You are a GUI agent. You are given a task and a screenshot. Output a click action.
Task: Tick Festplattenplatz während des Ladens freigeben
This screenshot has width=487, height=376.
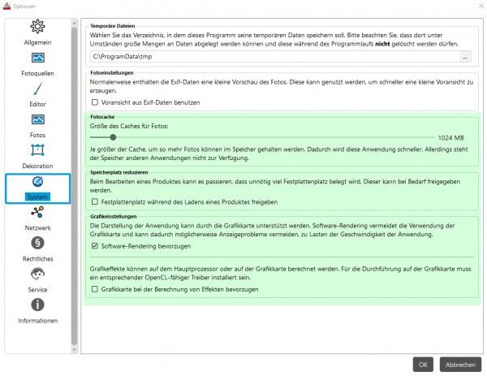coord(95,202)
